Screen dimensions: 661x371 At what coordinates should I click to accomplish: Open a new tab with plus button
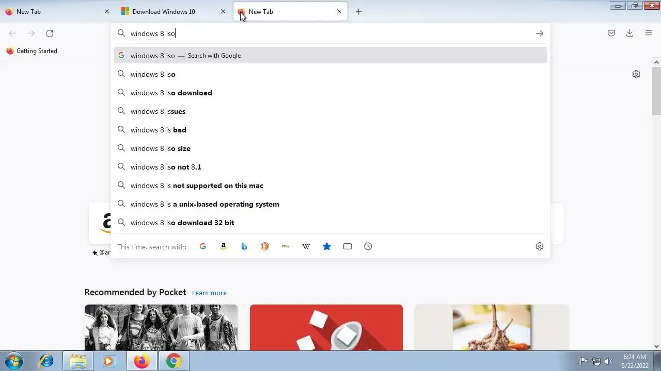(359, 11)
